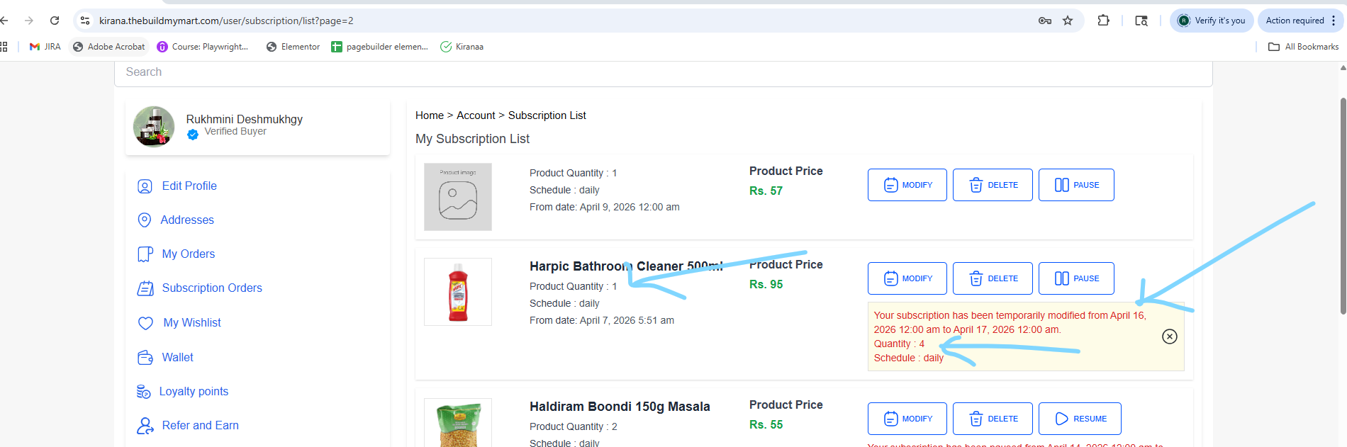The image size is (1347, 447).
Task: Modify the Harpic Bathroom Cleaner subscription
Action: point(907,278)
